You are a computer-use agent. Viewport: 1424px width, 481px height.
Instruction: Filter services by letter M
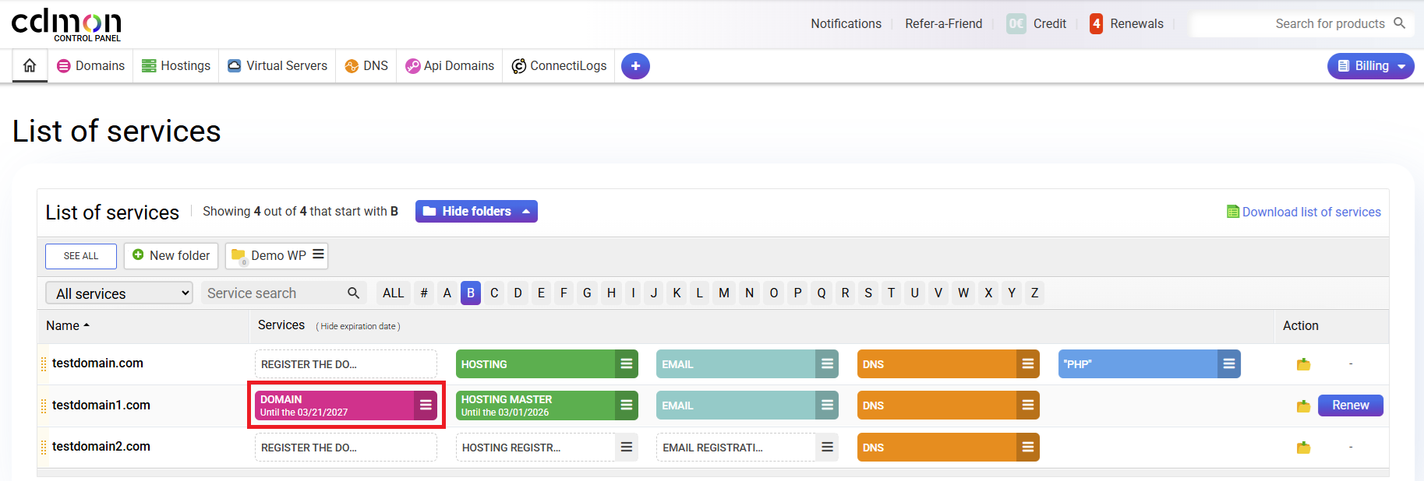point(724,293)
